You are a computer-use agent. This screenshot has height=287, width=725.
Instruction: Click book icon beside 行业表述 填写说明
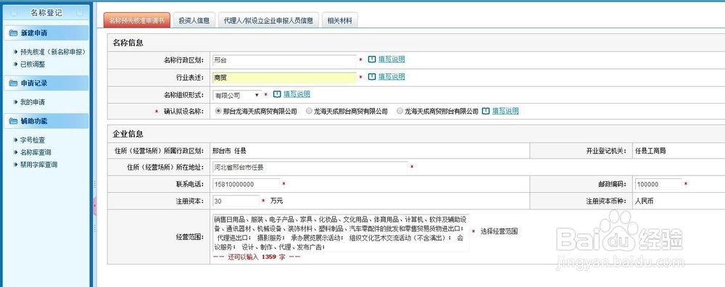(372, 77)
